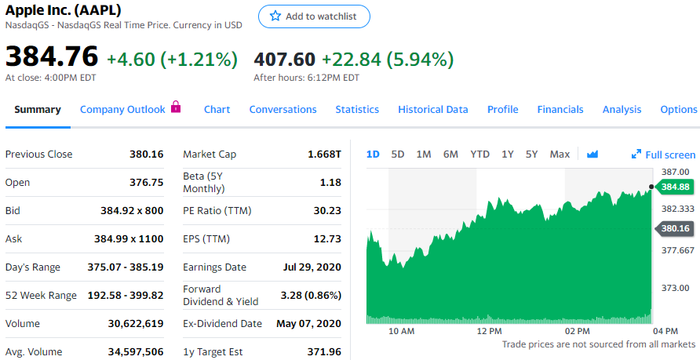The width and height of the screenshot is (700, 360).
Task: Show the YTD chart range
Action: [479, 155]
